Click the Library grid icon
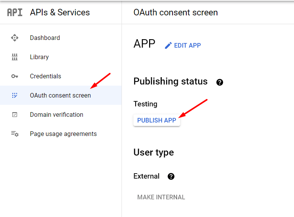The image size is (294, 217). 15,57
